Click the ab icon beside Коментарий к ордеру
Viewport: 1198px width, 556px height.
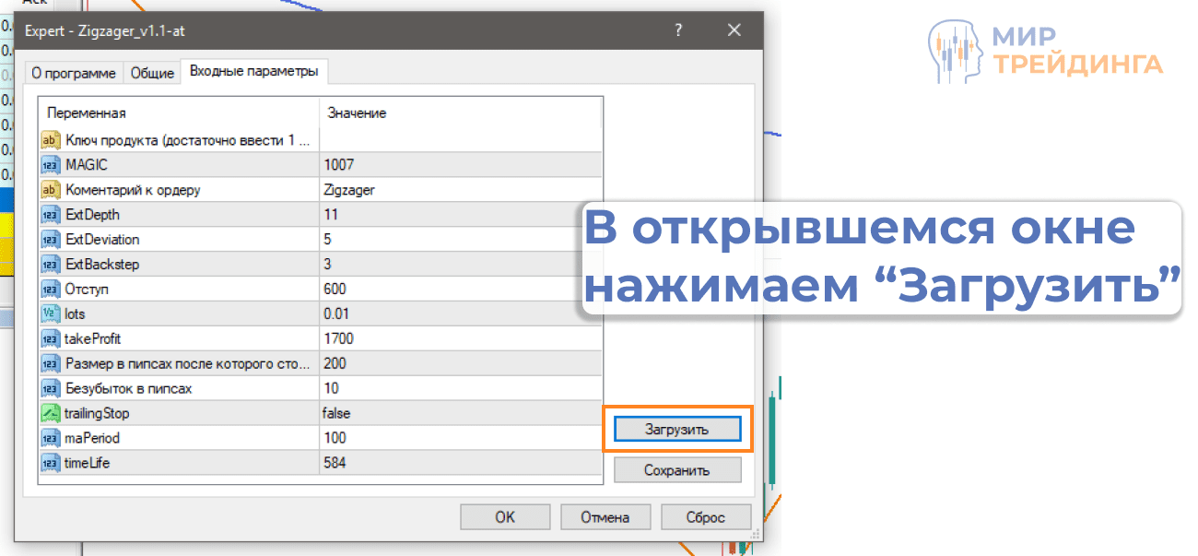point(50,188)
